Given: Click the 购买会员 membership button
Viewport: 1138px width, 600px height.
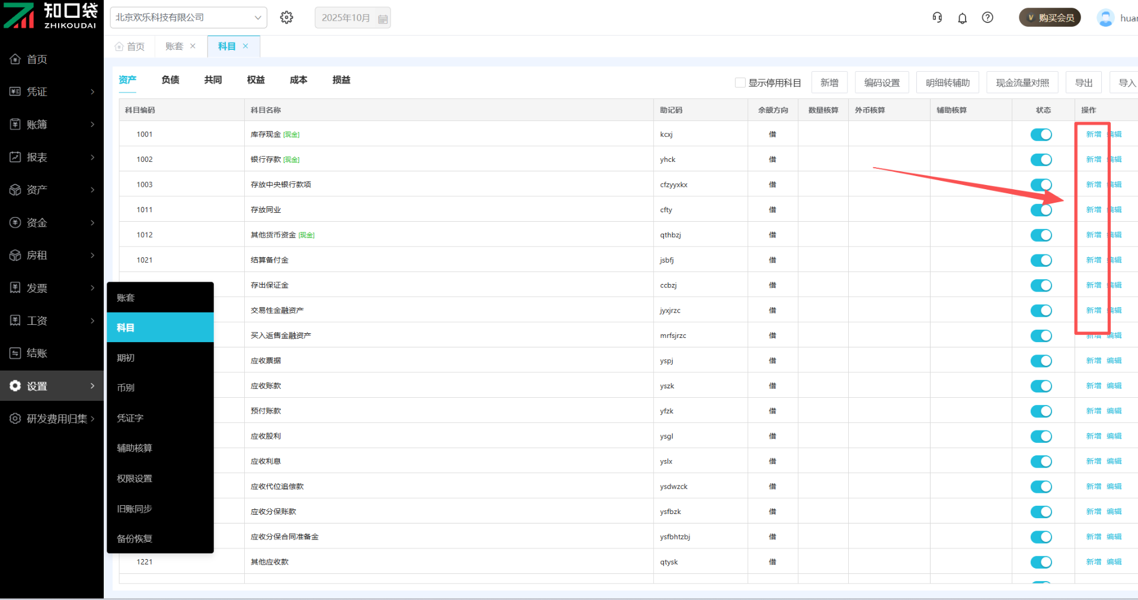Looking at the screenshot, I should tap(1050, 18).
